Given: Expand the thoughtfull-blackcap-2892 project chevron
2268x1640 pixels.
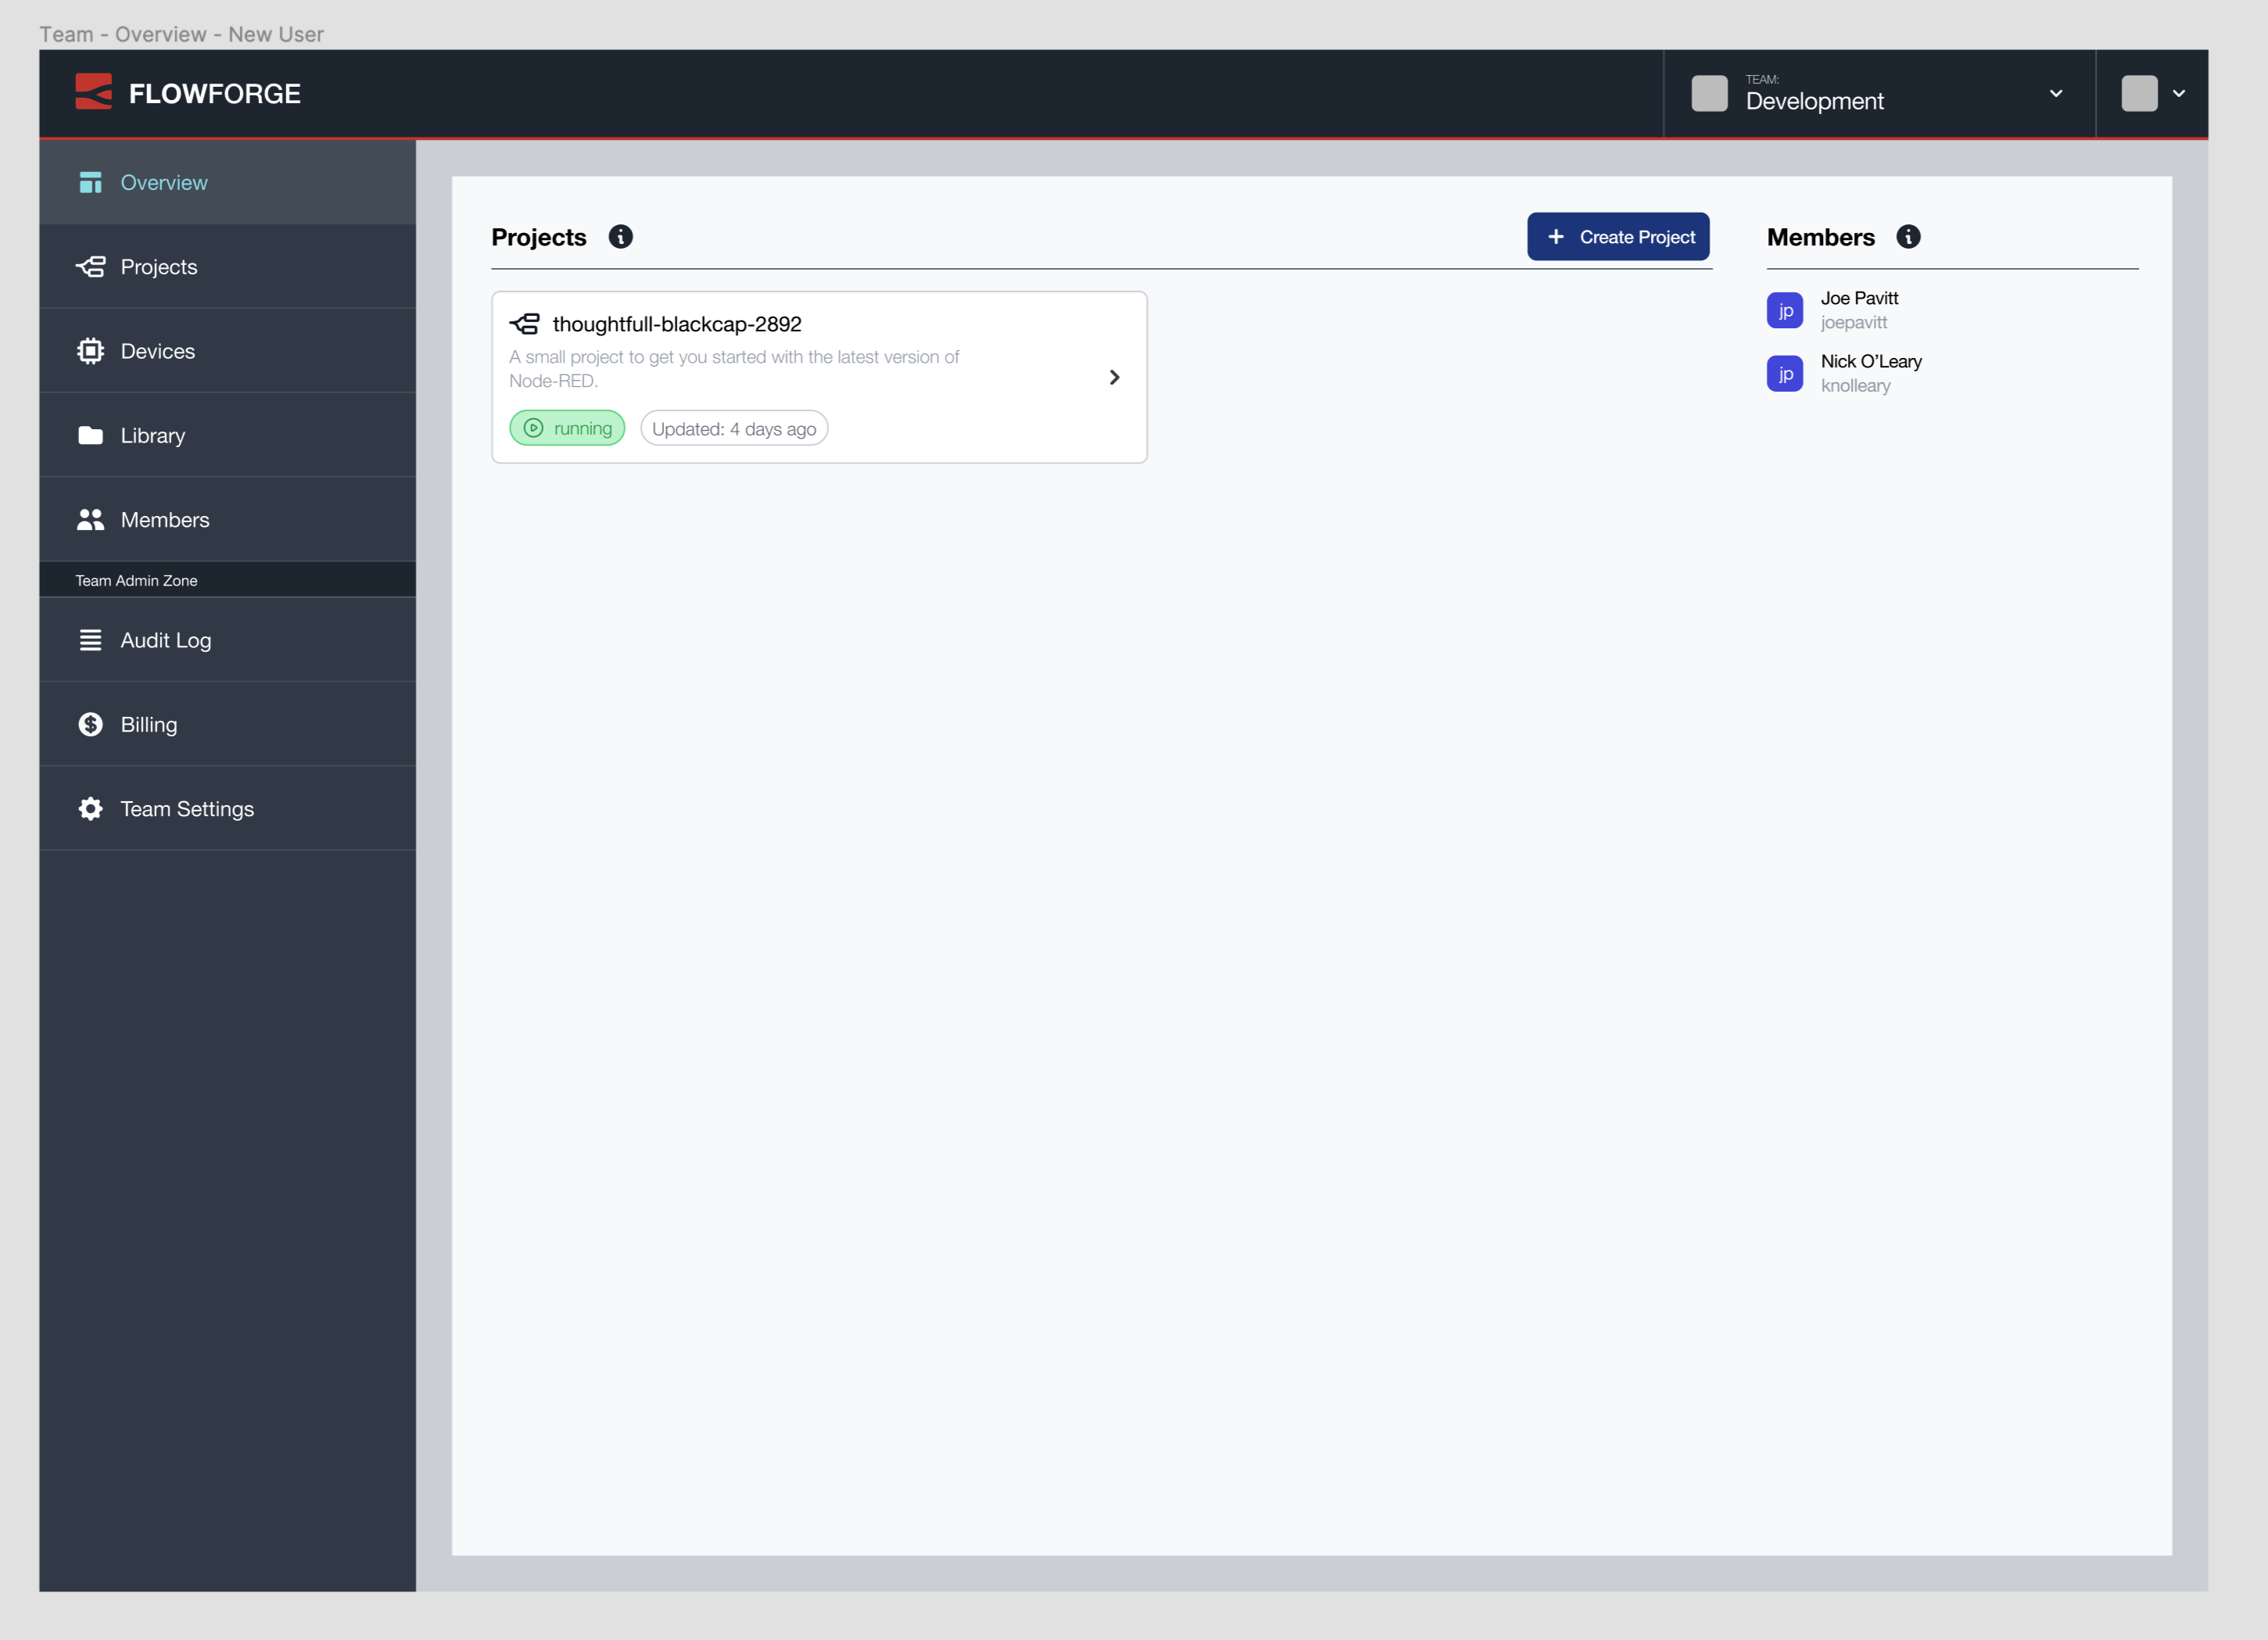Looking at the screenshot, I should click(x=1114, y=377).
